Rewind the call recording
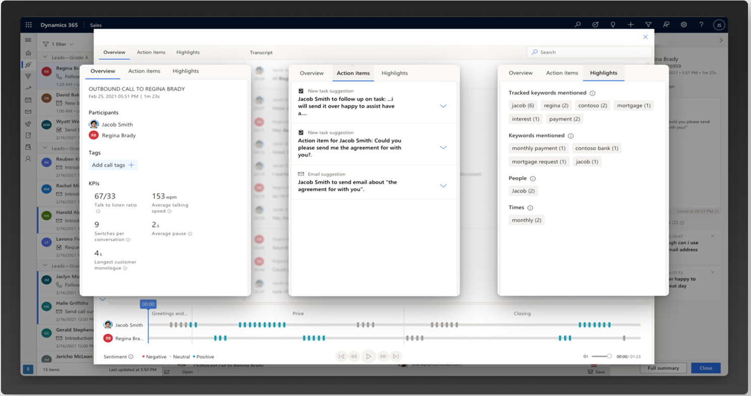 (x=354, y=356)
